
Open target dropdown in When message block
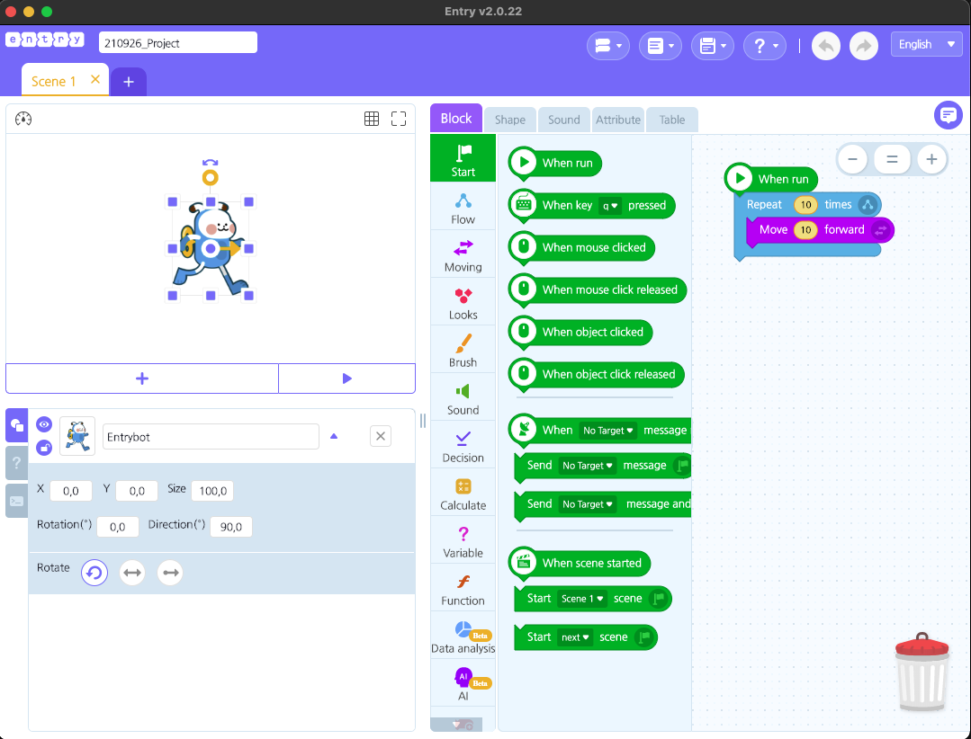pos(607,431)
